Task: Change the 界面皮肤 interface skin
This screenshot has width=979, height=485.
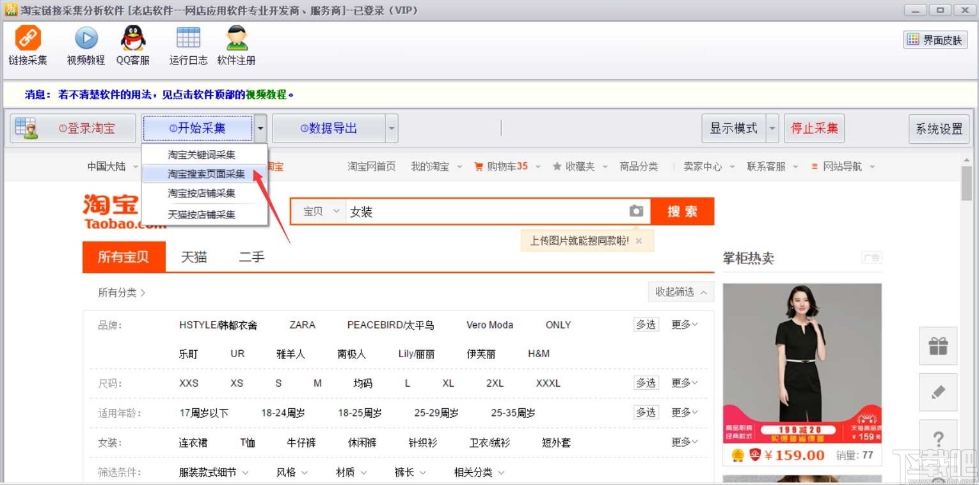Action: (935, 39)
